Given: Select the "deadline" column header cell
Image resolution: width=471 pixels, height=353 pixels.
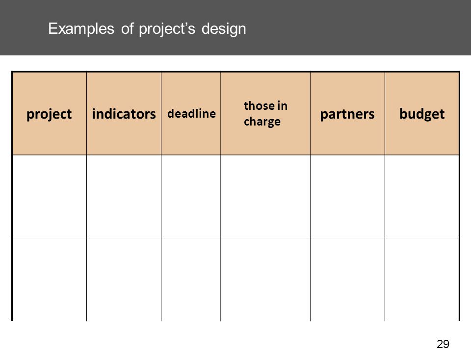Looking at the screenshot, I should (191, 113).
